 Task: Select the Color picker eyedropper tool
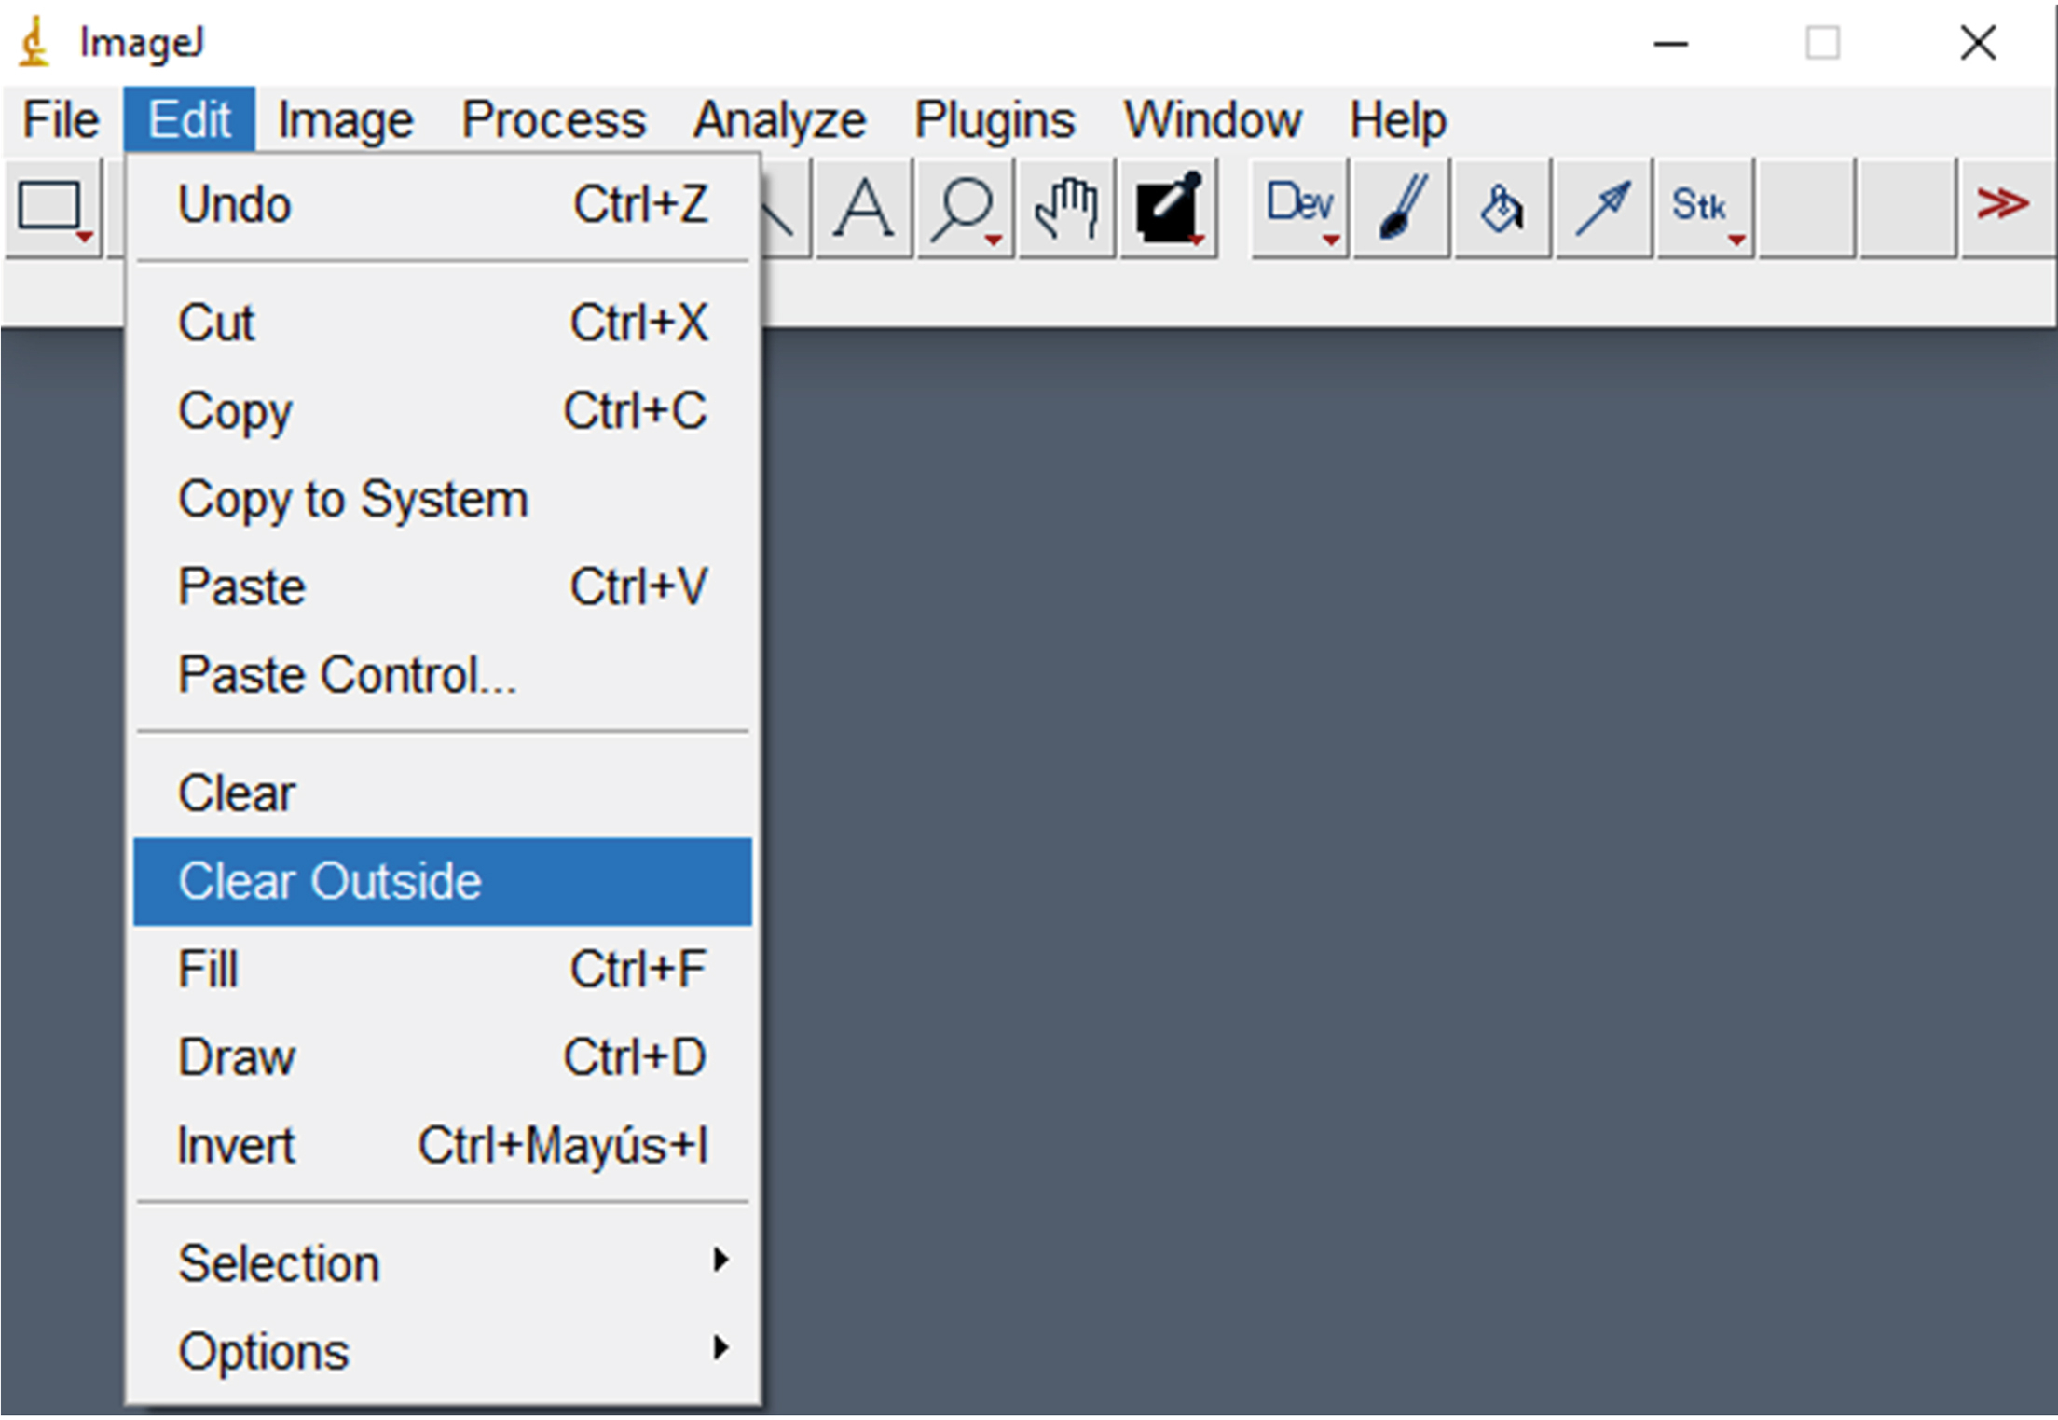1168,207
